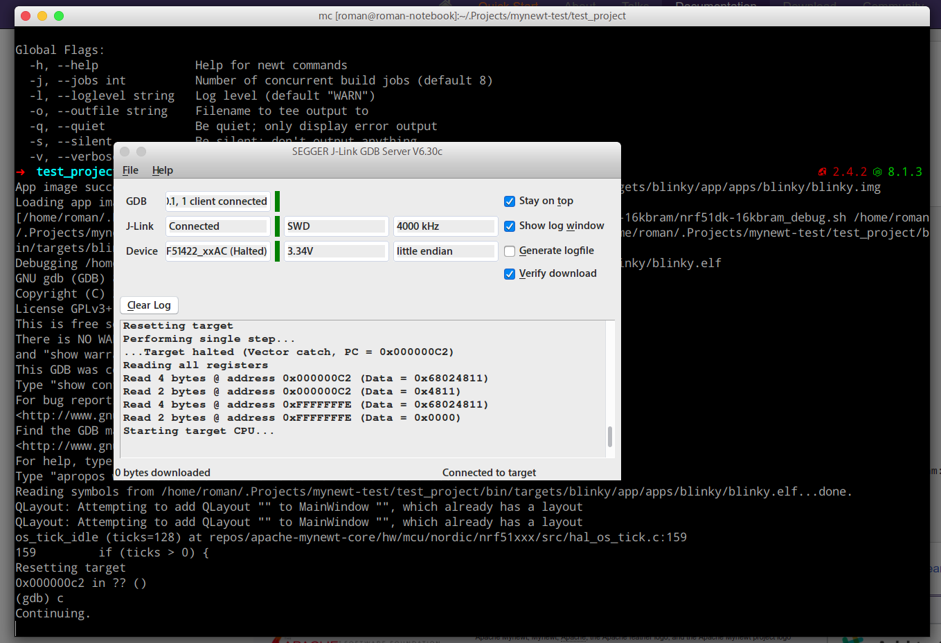The width and height of the screenshot is (941, 643).
Task: Click the GDB client connected status field
Action: click(217, 201)
